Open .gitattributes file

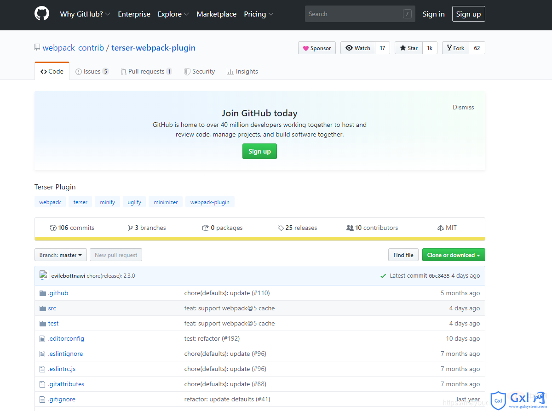click(66, 384)
